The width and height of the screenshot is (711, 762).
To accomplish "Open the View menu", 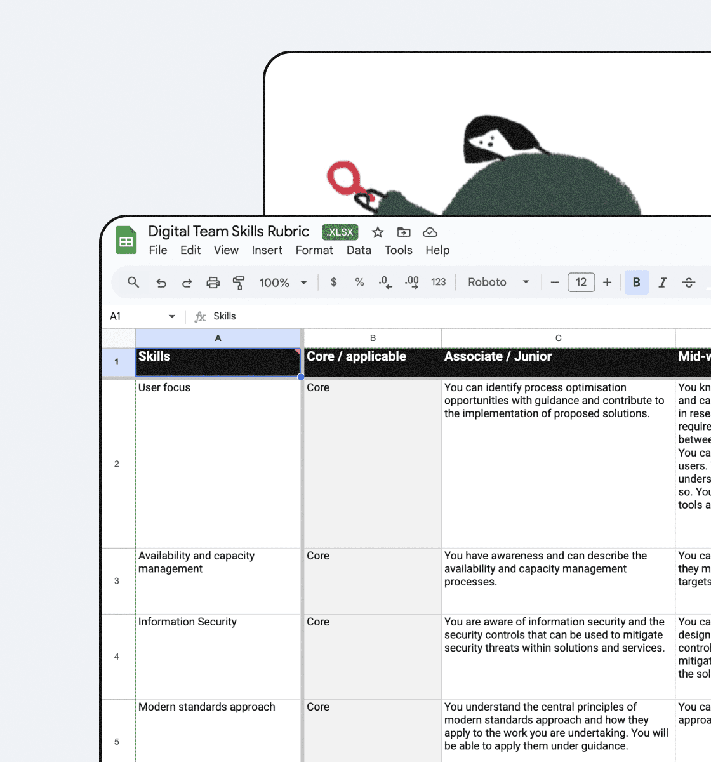I will [226, 250].
